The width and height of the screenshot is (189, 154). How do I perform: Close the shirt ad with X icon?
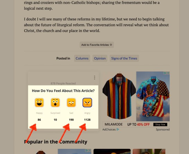point(168,73)
